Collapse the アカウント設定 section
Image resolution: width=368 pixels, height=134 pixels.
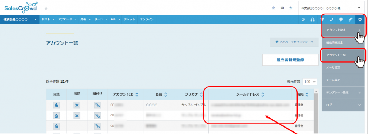point(344,30)
